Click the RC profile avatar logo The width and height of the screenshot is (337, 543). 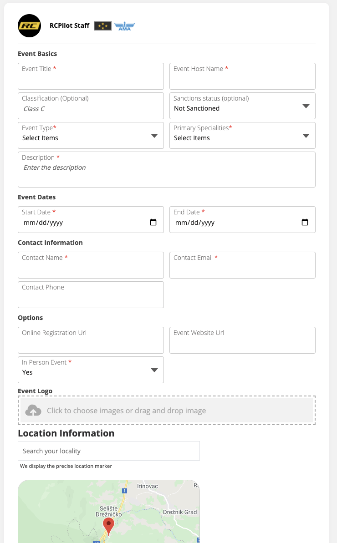coord(29,26)
